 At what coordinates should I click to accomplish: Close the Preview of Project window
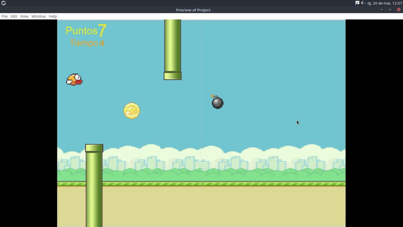point(399,10)
